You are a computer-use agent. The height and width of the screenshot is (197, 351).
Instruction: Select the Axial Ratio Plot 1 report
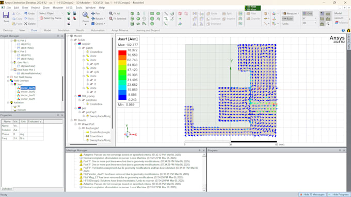29,70
